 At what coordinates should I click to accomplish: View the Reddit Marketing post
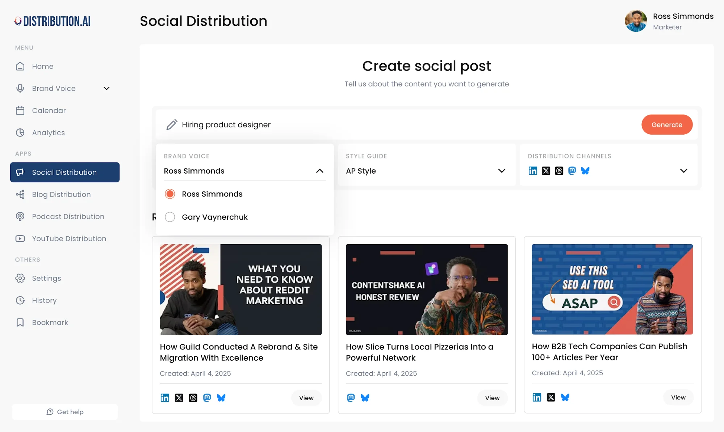306,398
